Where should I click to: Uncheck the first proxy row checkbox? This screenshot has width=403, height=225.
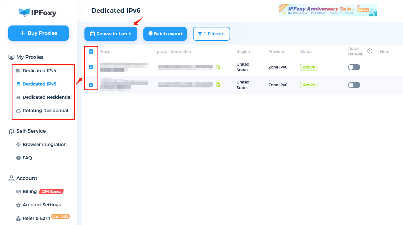[91, 67]
